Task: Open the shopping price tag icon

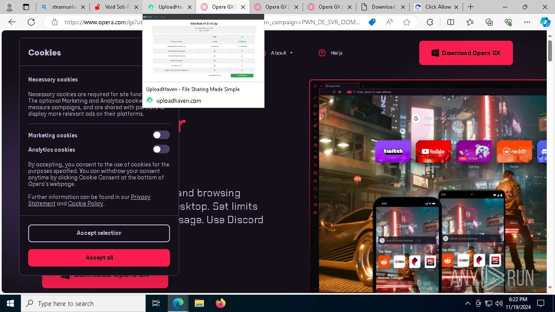Action: (x=372, y=22)
